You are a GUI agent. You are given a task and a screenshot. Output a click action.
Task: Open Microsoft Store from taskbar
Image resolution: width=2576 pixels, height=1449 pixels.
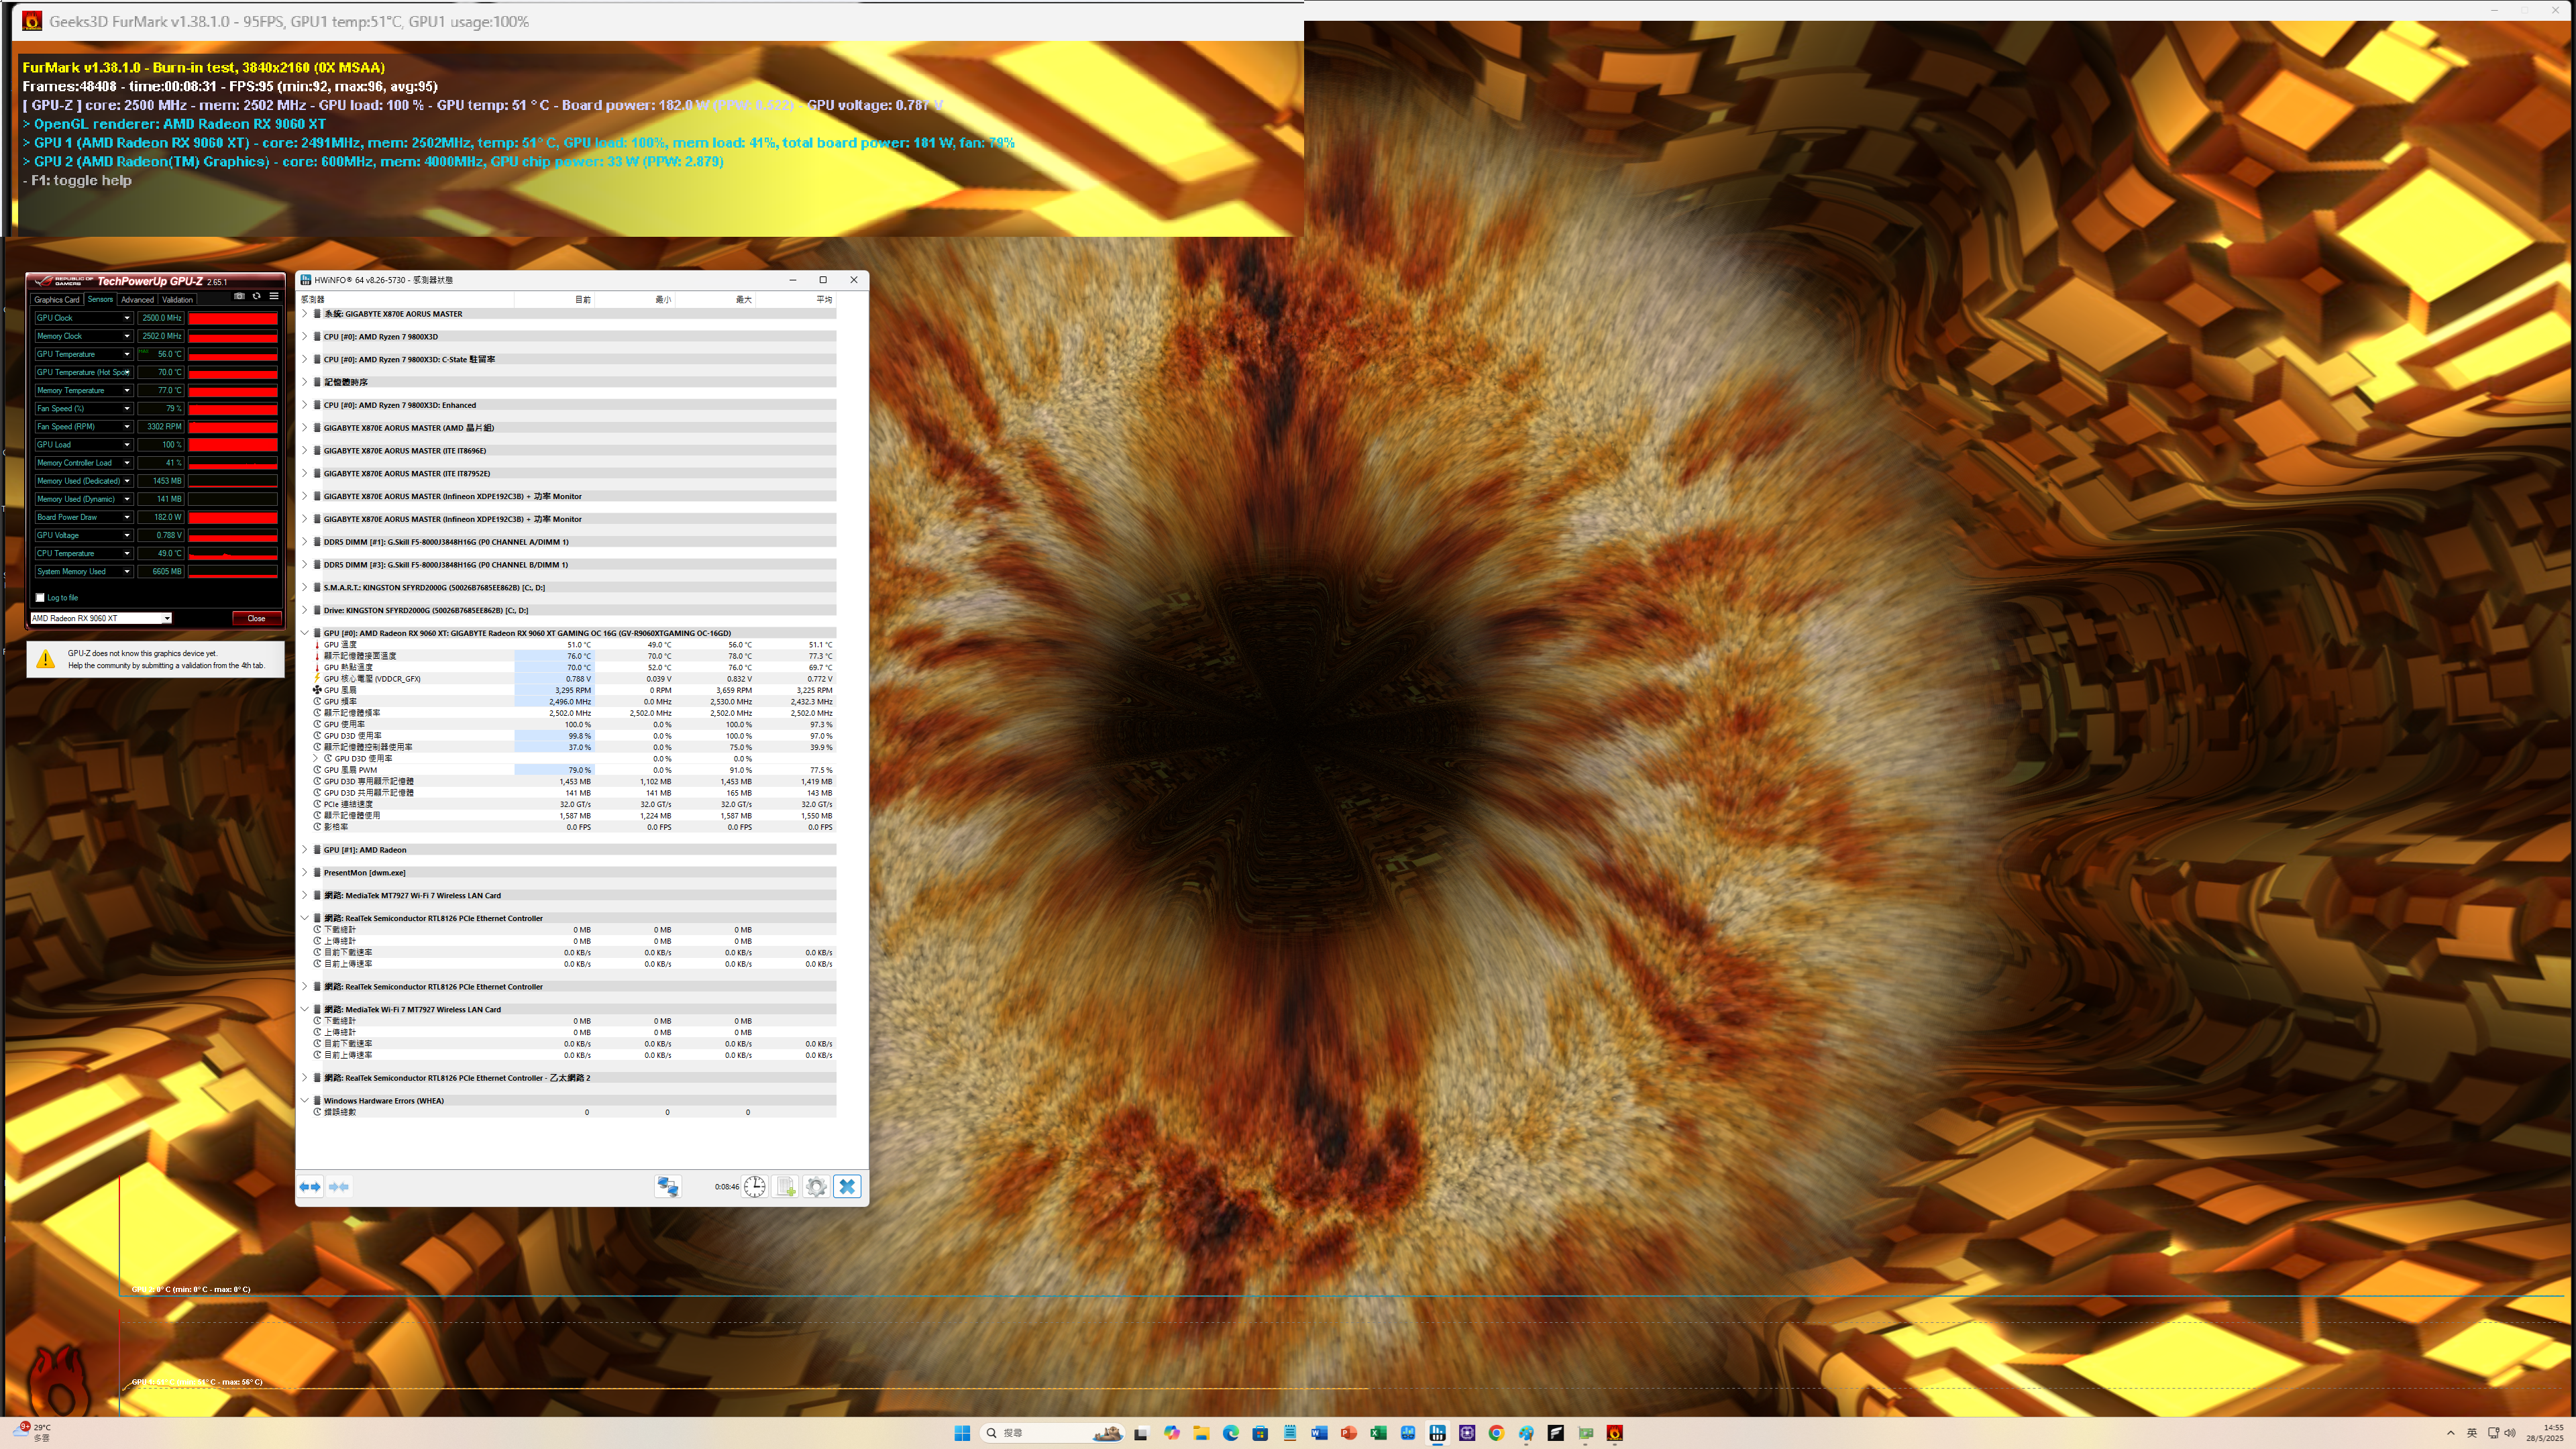coord(1260,1433)
